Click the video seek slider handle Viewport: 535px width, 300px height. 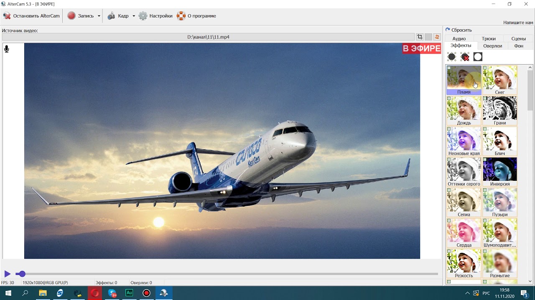click(x=22, y=274)
